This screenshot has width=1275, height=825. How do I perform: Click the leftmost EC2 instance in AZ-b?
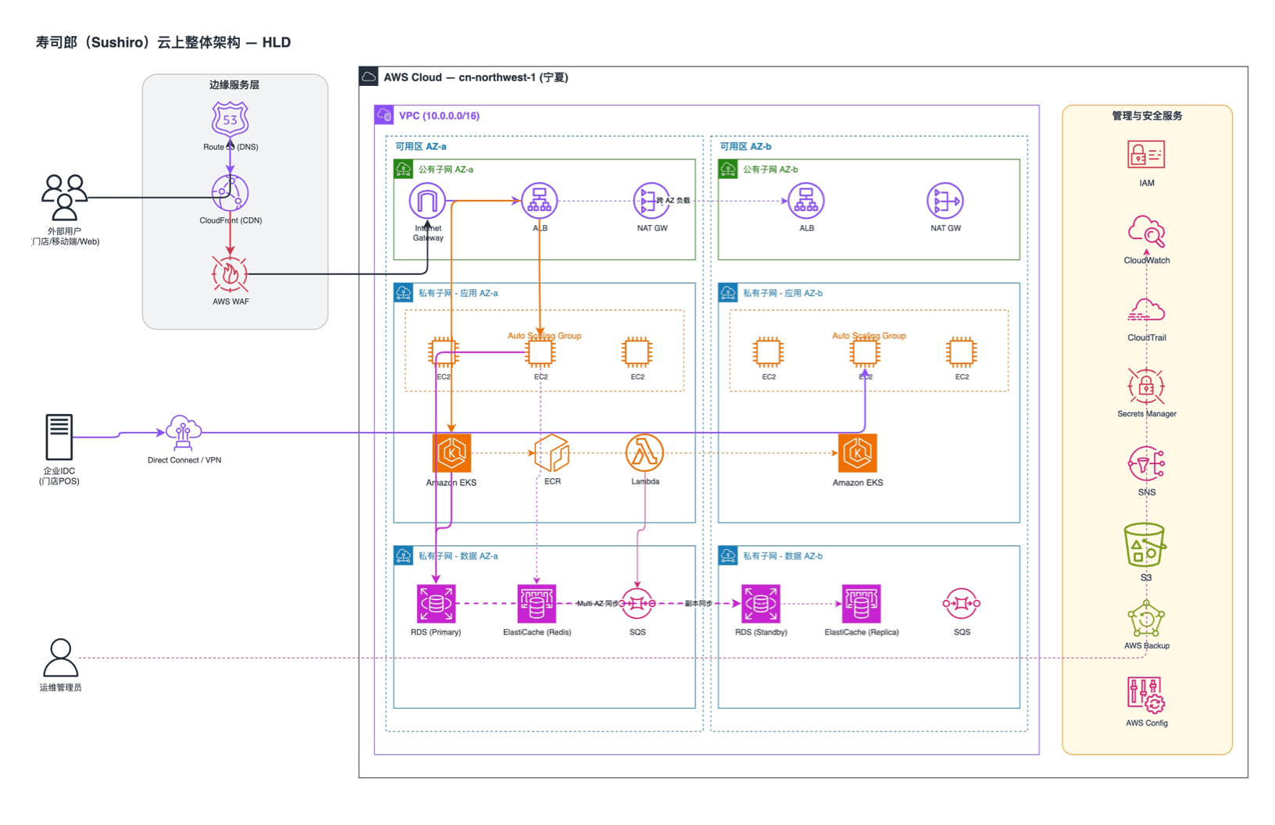point(768,352)
